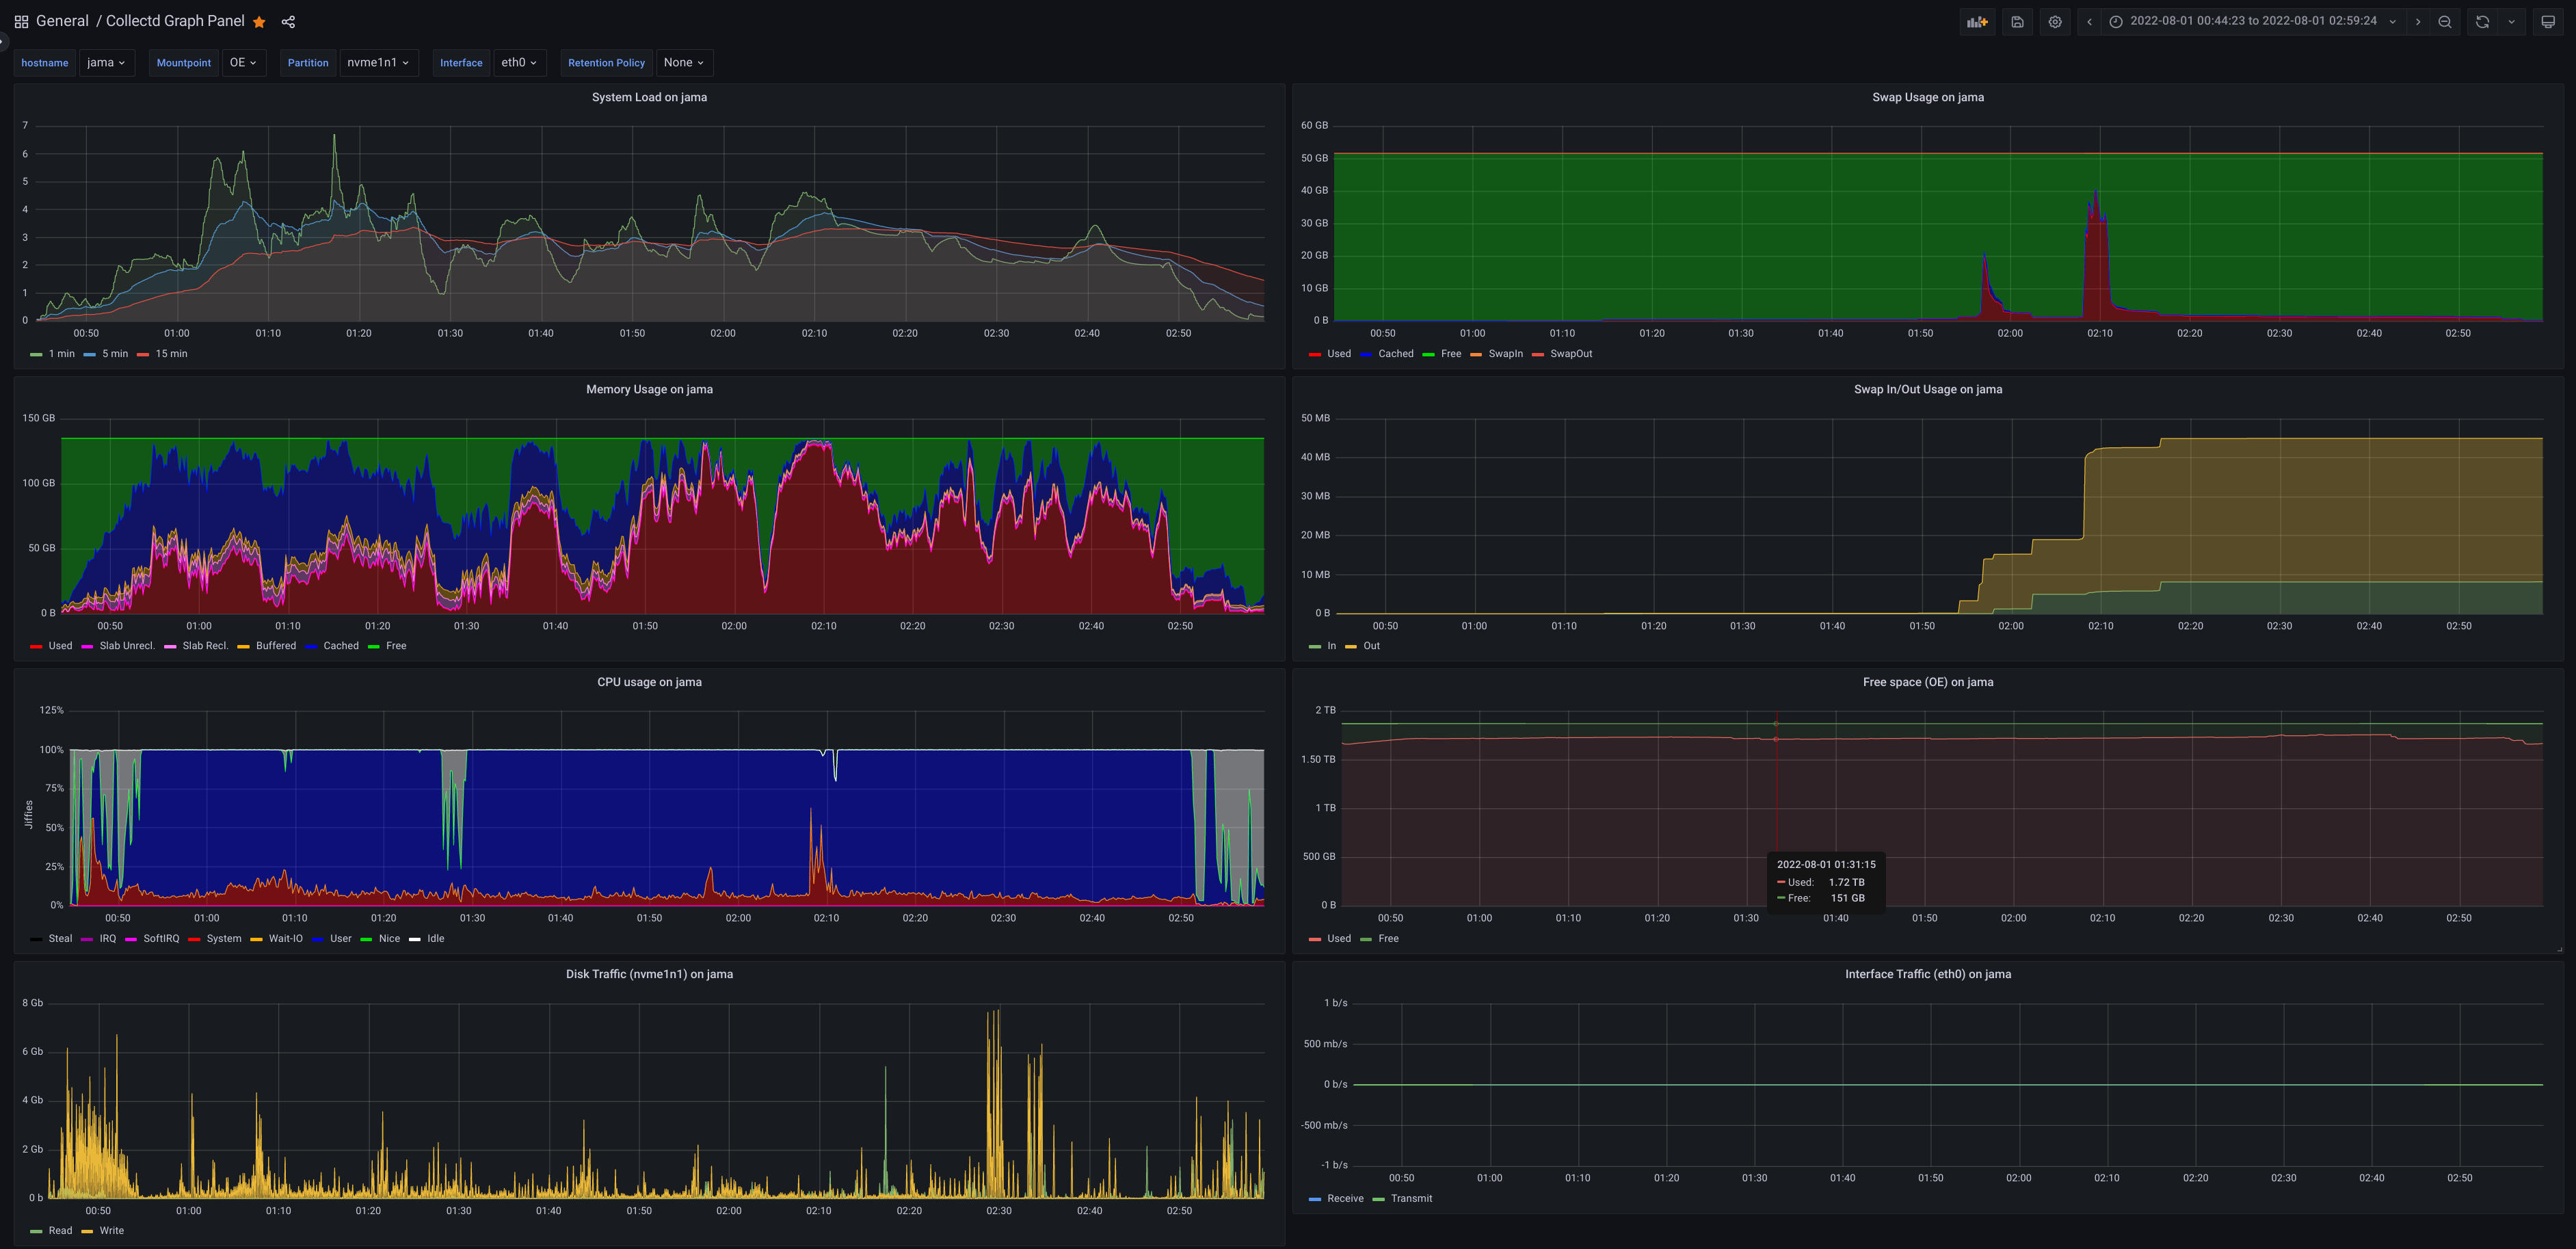Open the refresh interval dropdown arrow
This screenshot has width=2576, height=1249.
(2511, 21)
